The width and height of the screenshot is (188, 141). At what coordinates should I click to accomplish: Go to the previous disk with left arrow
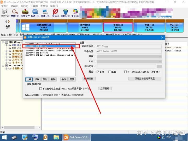(x=6, y=22)
